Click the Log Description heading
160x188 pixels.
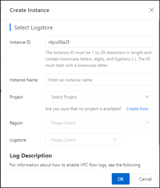31,156
